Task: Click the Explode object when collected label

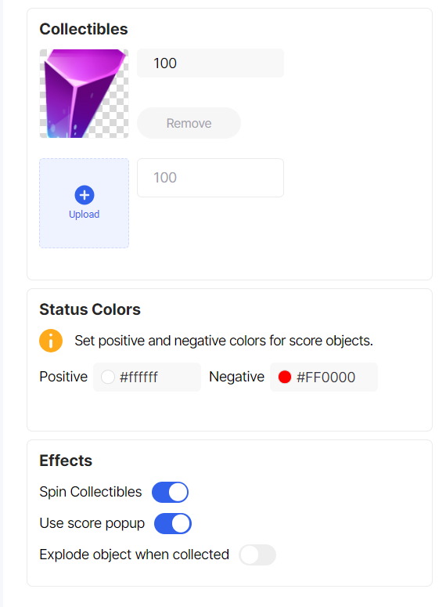Action: (x=135, y=555)
